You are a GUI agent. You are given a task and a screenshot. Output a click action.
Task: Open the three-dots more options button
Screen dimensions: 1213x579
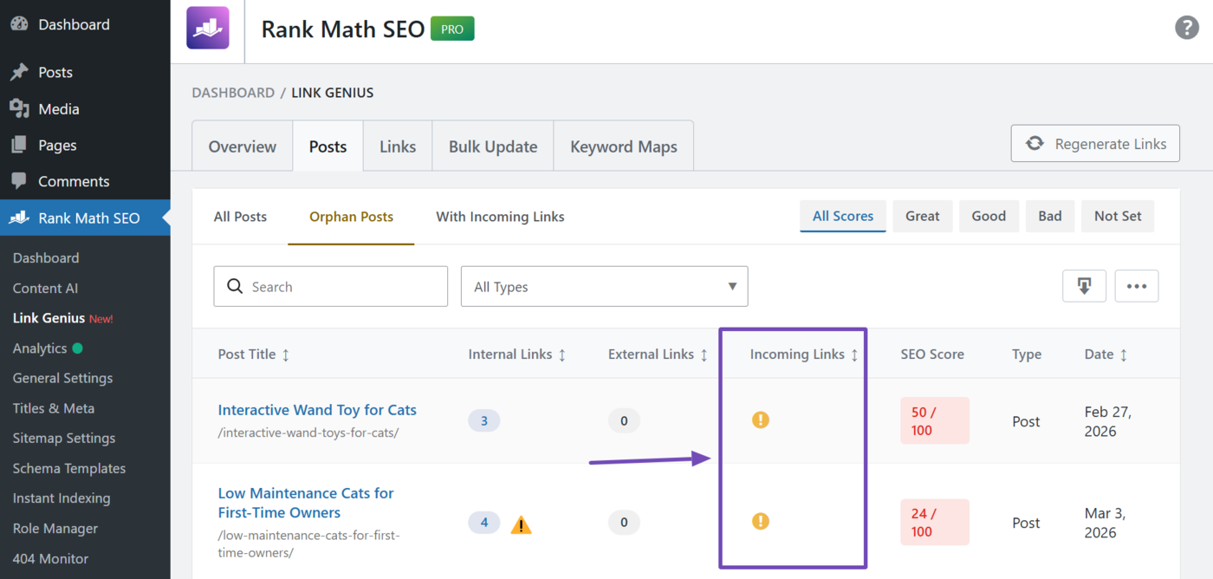pyautogui.click(x=1137, y=286)
